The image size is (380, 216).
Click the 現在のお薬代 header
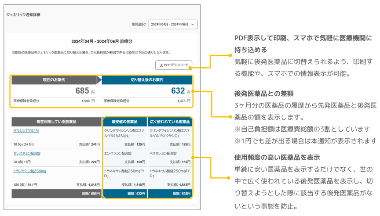pos(54,80)
